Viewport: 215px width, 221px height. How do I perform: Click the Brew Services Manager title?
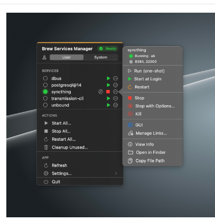67,49
